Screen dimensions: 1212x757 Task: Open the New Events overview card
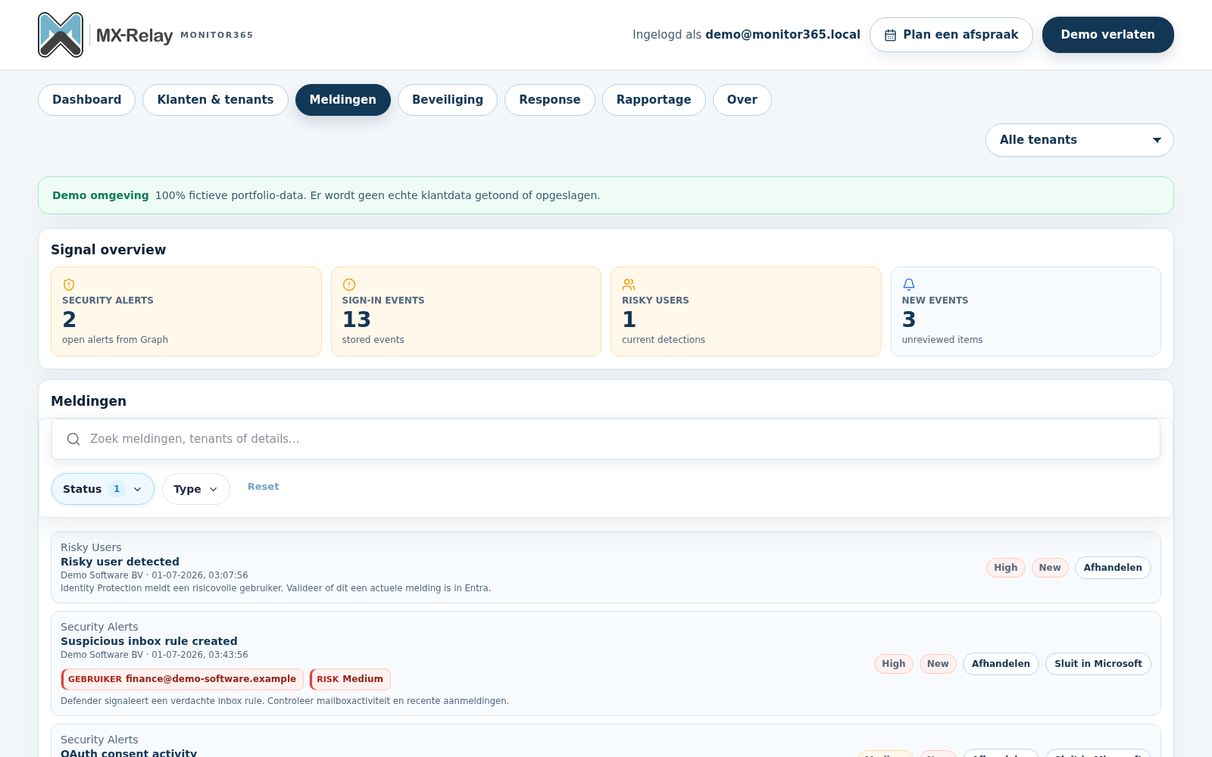click(x=1026, y=311)
